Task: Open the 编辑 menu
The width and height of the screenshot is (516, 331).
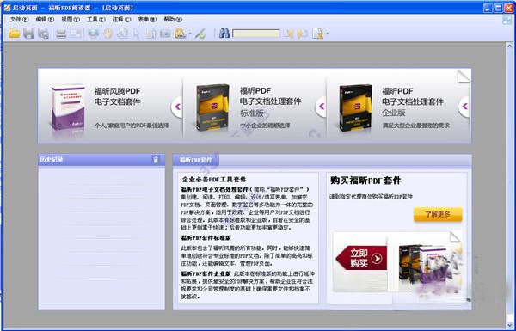Action: pos(45,20)
